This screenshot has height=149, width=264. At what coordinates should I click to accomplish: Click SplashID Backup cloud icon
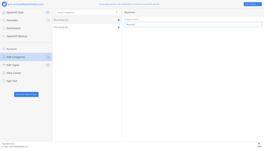coord(4,36)
